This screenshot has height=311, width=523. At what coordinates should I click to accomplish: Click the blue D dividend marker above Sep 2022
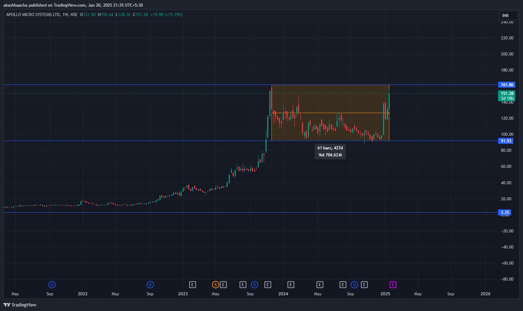point(150,284)
